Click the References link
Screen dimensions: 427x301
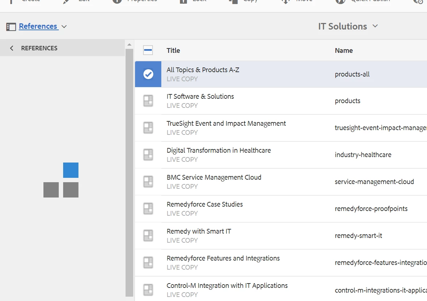point(38,26)
